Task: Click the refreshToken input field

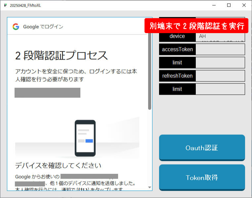Action: coord(220,76)
